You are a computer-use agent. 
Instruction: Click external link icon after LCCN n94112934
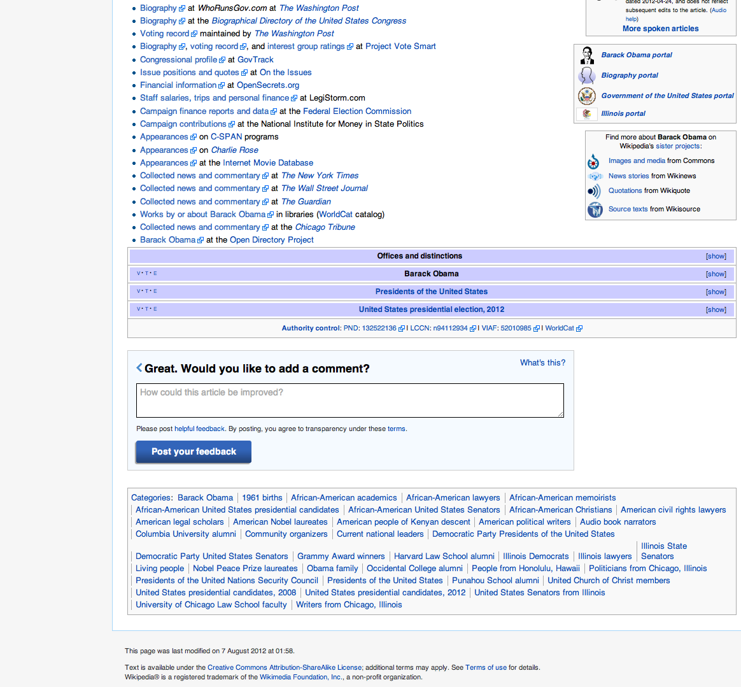coord(472,329)
